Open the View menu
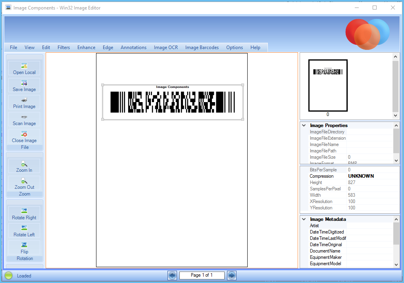The height and width of the screenshot is (283, 404). pyautogui.click(x=29, y=47)
